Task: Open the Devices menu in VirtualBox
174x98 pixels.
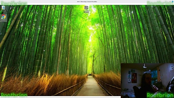Action: [x=20, y=4]
